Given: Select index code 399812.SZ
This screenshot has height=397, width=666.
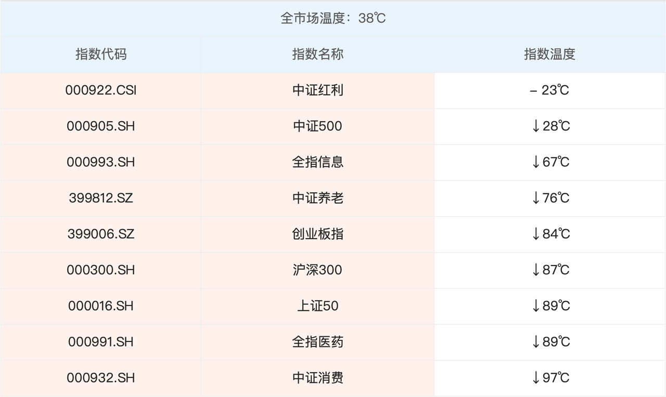Looking at the screenshot, I should (101, 198).
